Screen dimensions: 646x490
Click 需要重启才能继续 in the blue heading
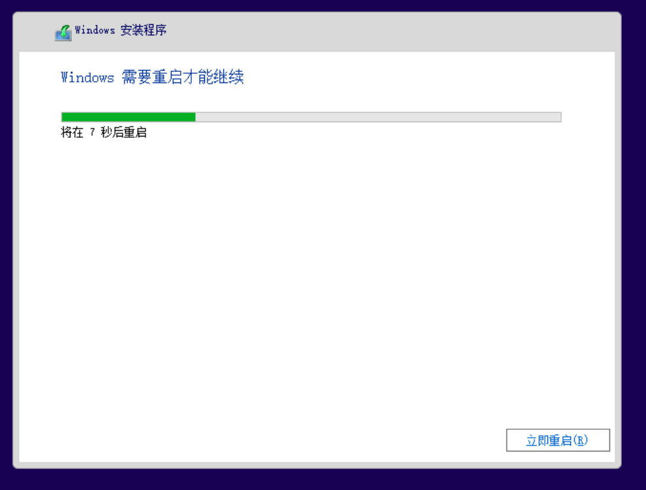click(x=183, y=77)
